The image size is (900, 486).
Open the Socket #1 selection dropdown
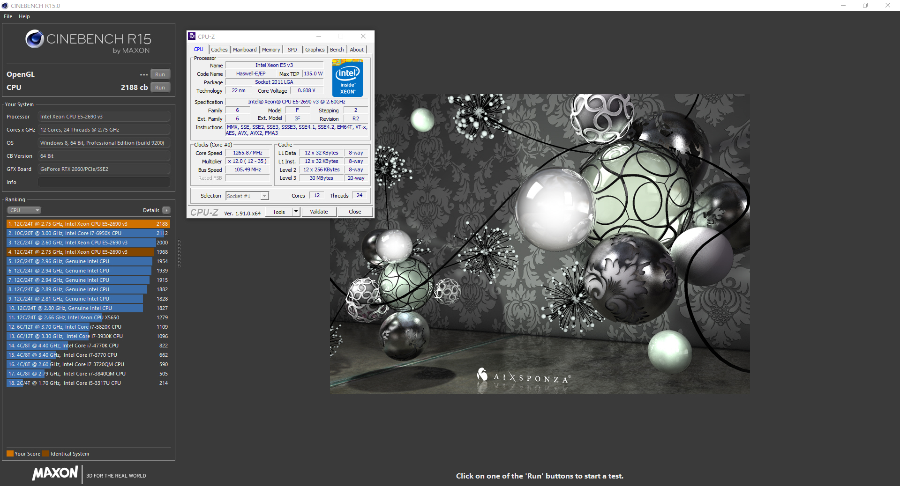(247, 196)
